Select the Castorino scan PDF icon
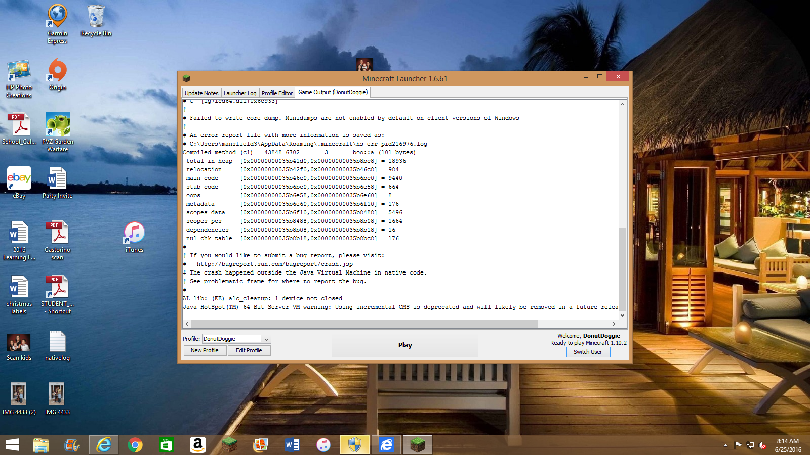810x455 pixels. pyautogui.click(x=57, y=241)
